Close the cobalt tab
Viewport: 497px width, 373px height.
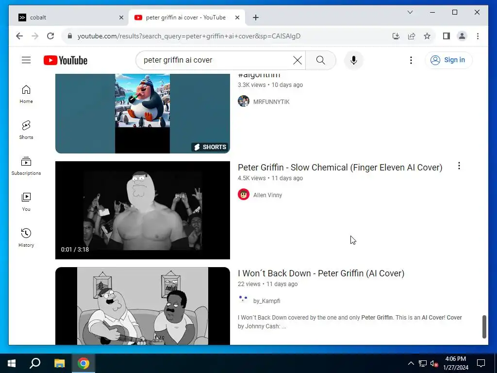pyautogui.click(x=121, y=17)
